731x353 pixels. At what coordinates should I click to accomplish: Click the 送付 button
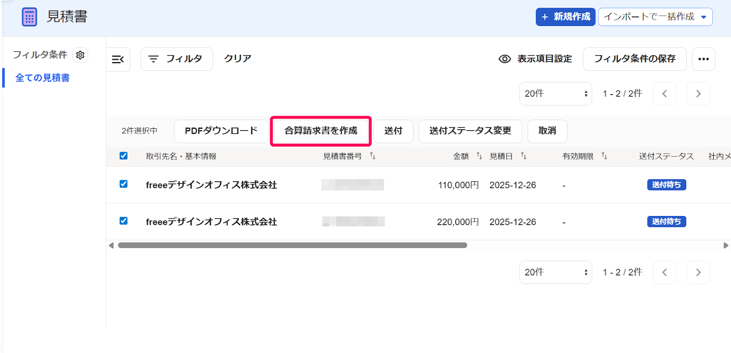pos(393,131)
